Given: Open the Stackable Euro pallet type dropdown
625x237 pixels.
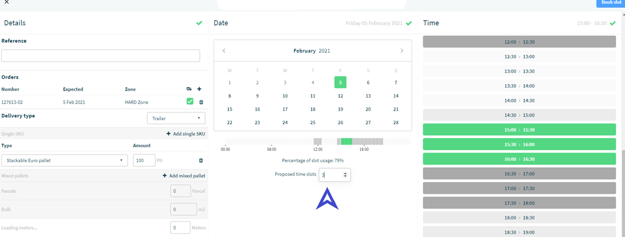Looking at the screenshot, I should (x=65, y=160).
